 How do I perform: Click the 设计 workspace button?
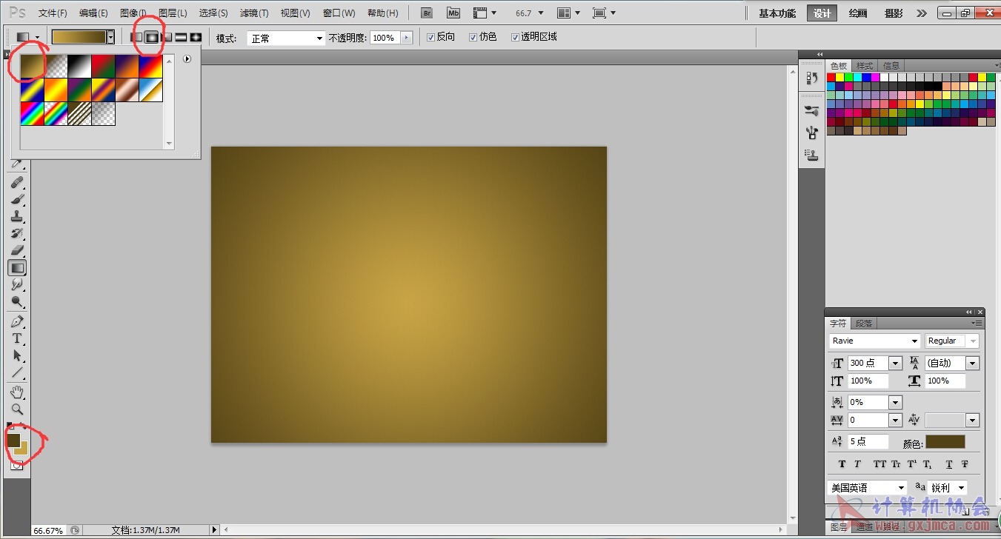(x=822, y=13)
